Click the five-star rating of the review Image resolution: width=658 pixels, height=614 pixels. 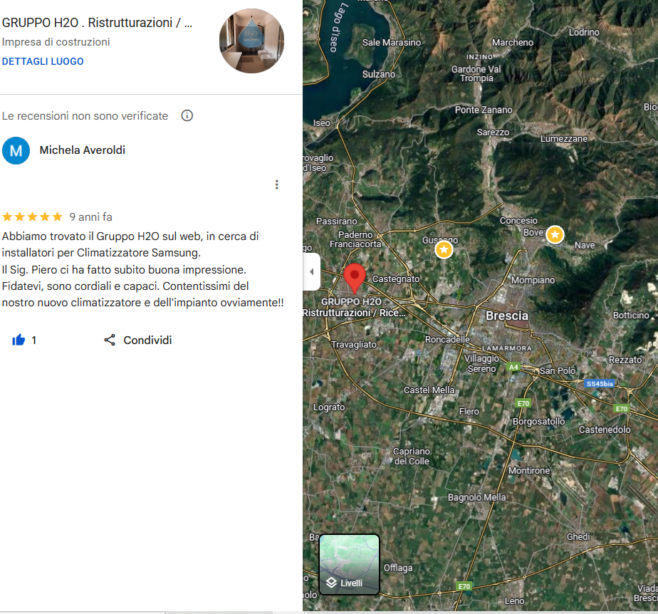(x=32, y=217)
